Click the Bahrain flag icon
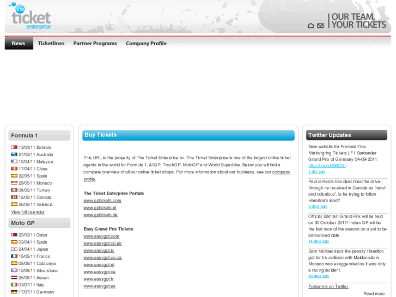Image resolution: width=396 pixels, height=297 pixels. point(14,147)
